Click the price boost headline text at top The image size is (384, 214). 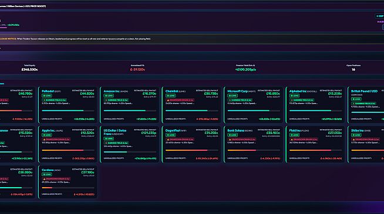point(23,6)
